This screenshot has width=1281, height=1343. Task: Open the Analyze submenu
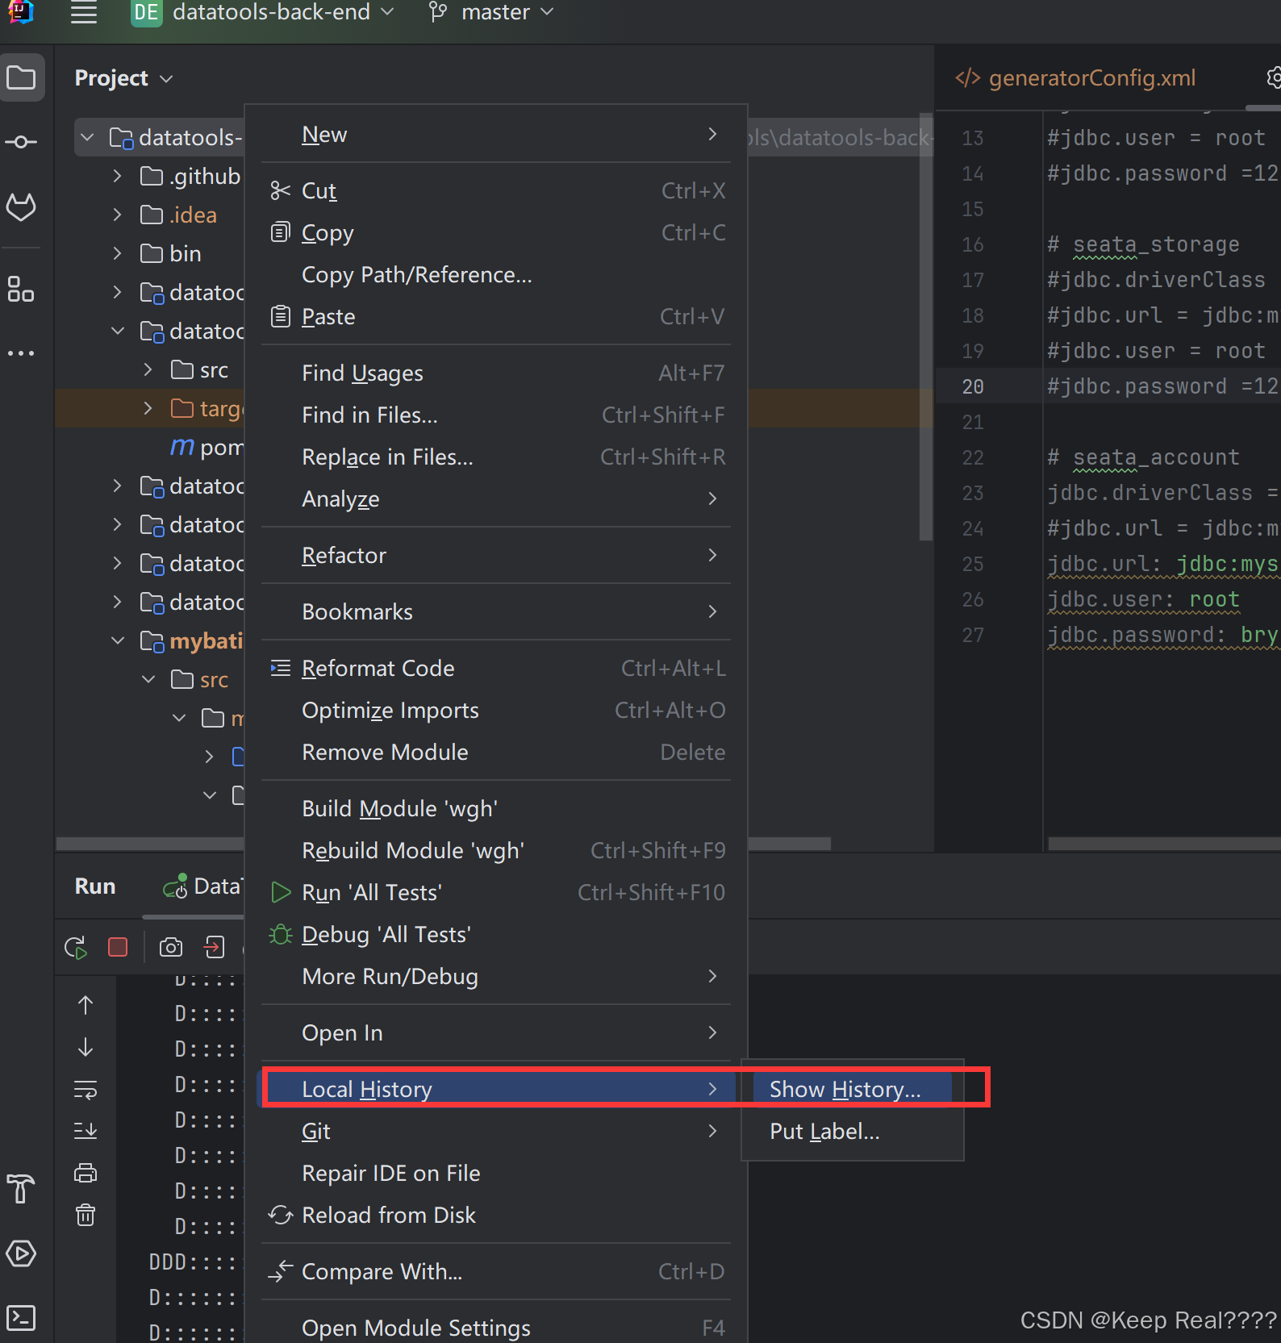tap(496, 499)
